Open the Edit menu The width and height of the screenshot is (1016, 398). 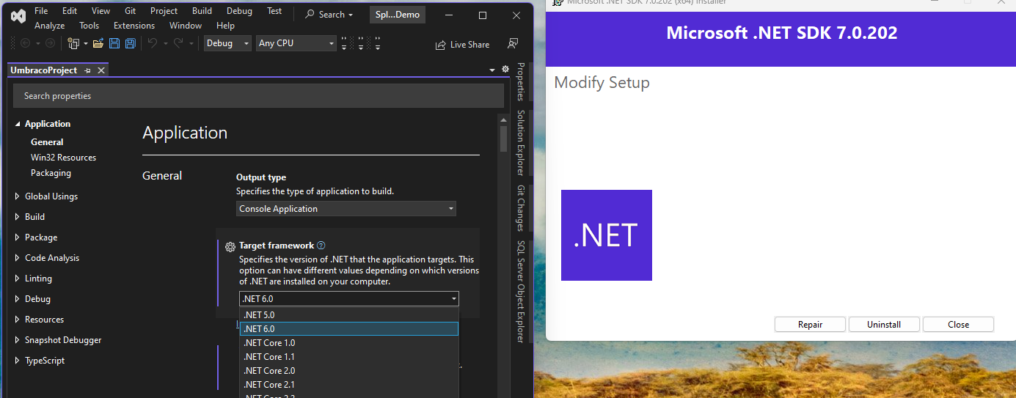point(70,11)
